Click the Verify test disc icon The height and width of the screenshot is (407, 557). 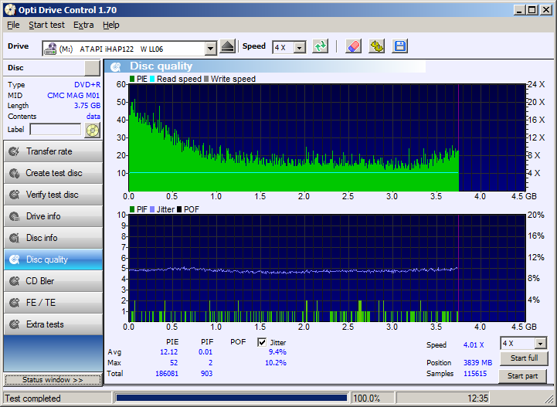14,195
